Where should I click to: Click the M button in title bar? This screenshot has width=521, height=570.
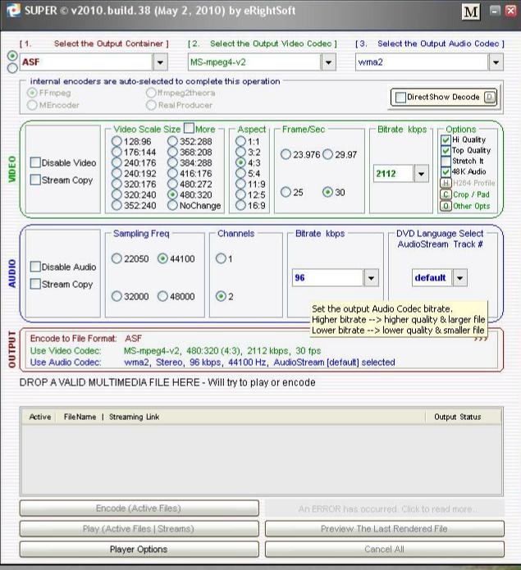point(471,12)
